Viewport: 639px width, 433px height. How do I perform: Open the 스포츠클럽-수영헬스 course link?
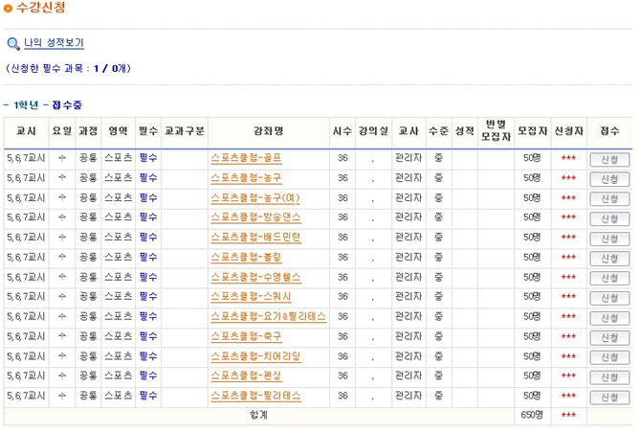pyautogui.click(x=255, y=277)
